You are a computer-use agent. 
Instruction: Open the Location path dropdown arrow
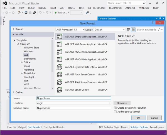109,103
